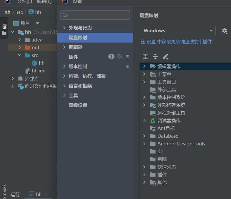Click the project-level marker icon beside 插件

coord(127,56)
